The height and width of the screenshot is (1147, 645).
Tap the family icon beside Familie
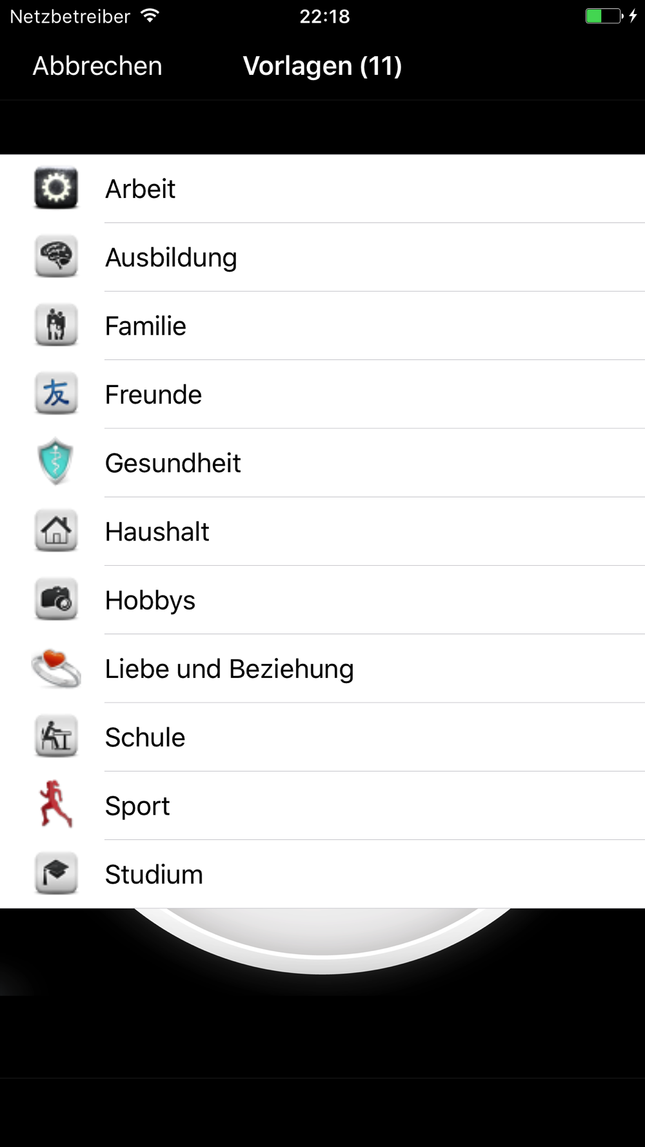56,325
